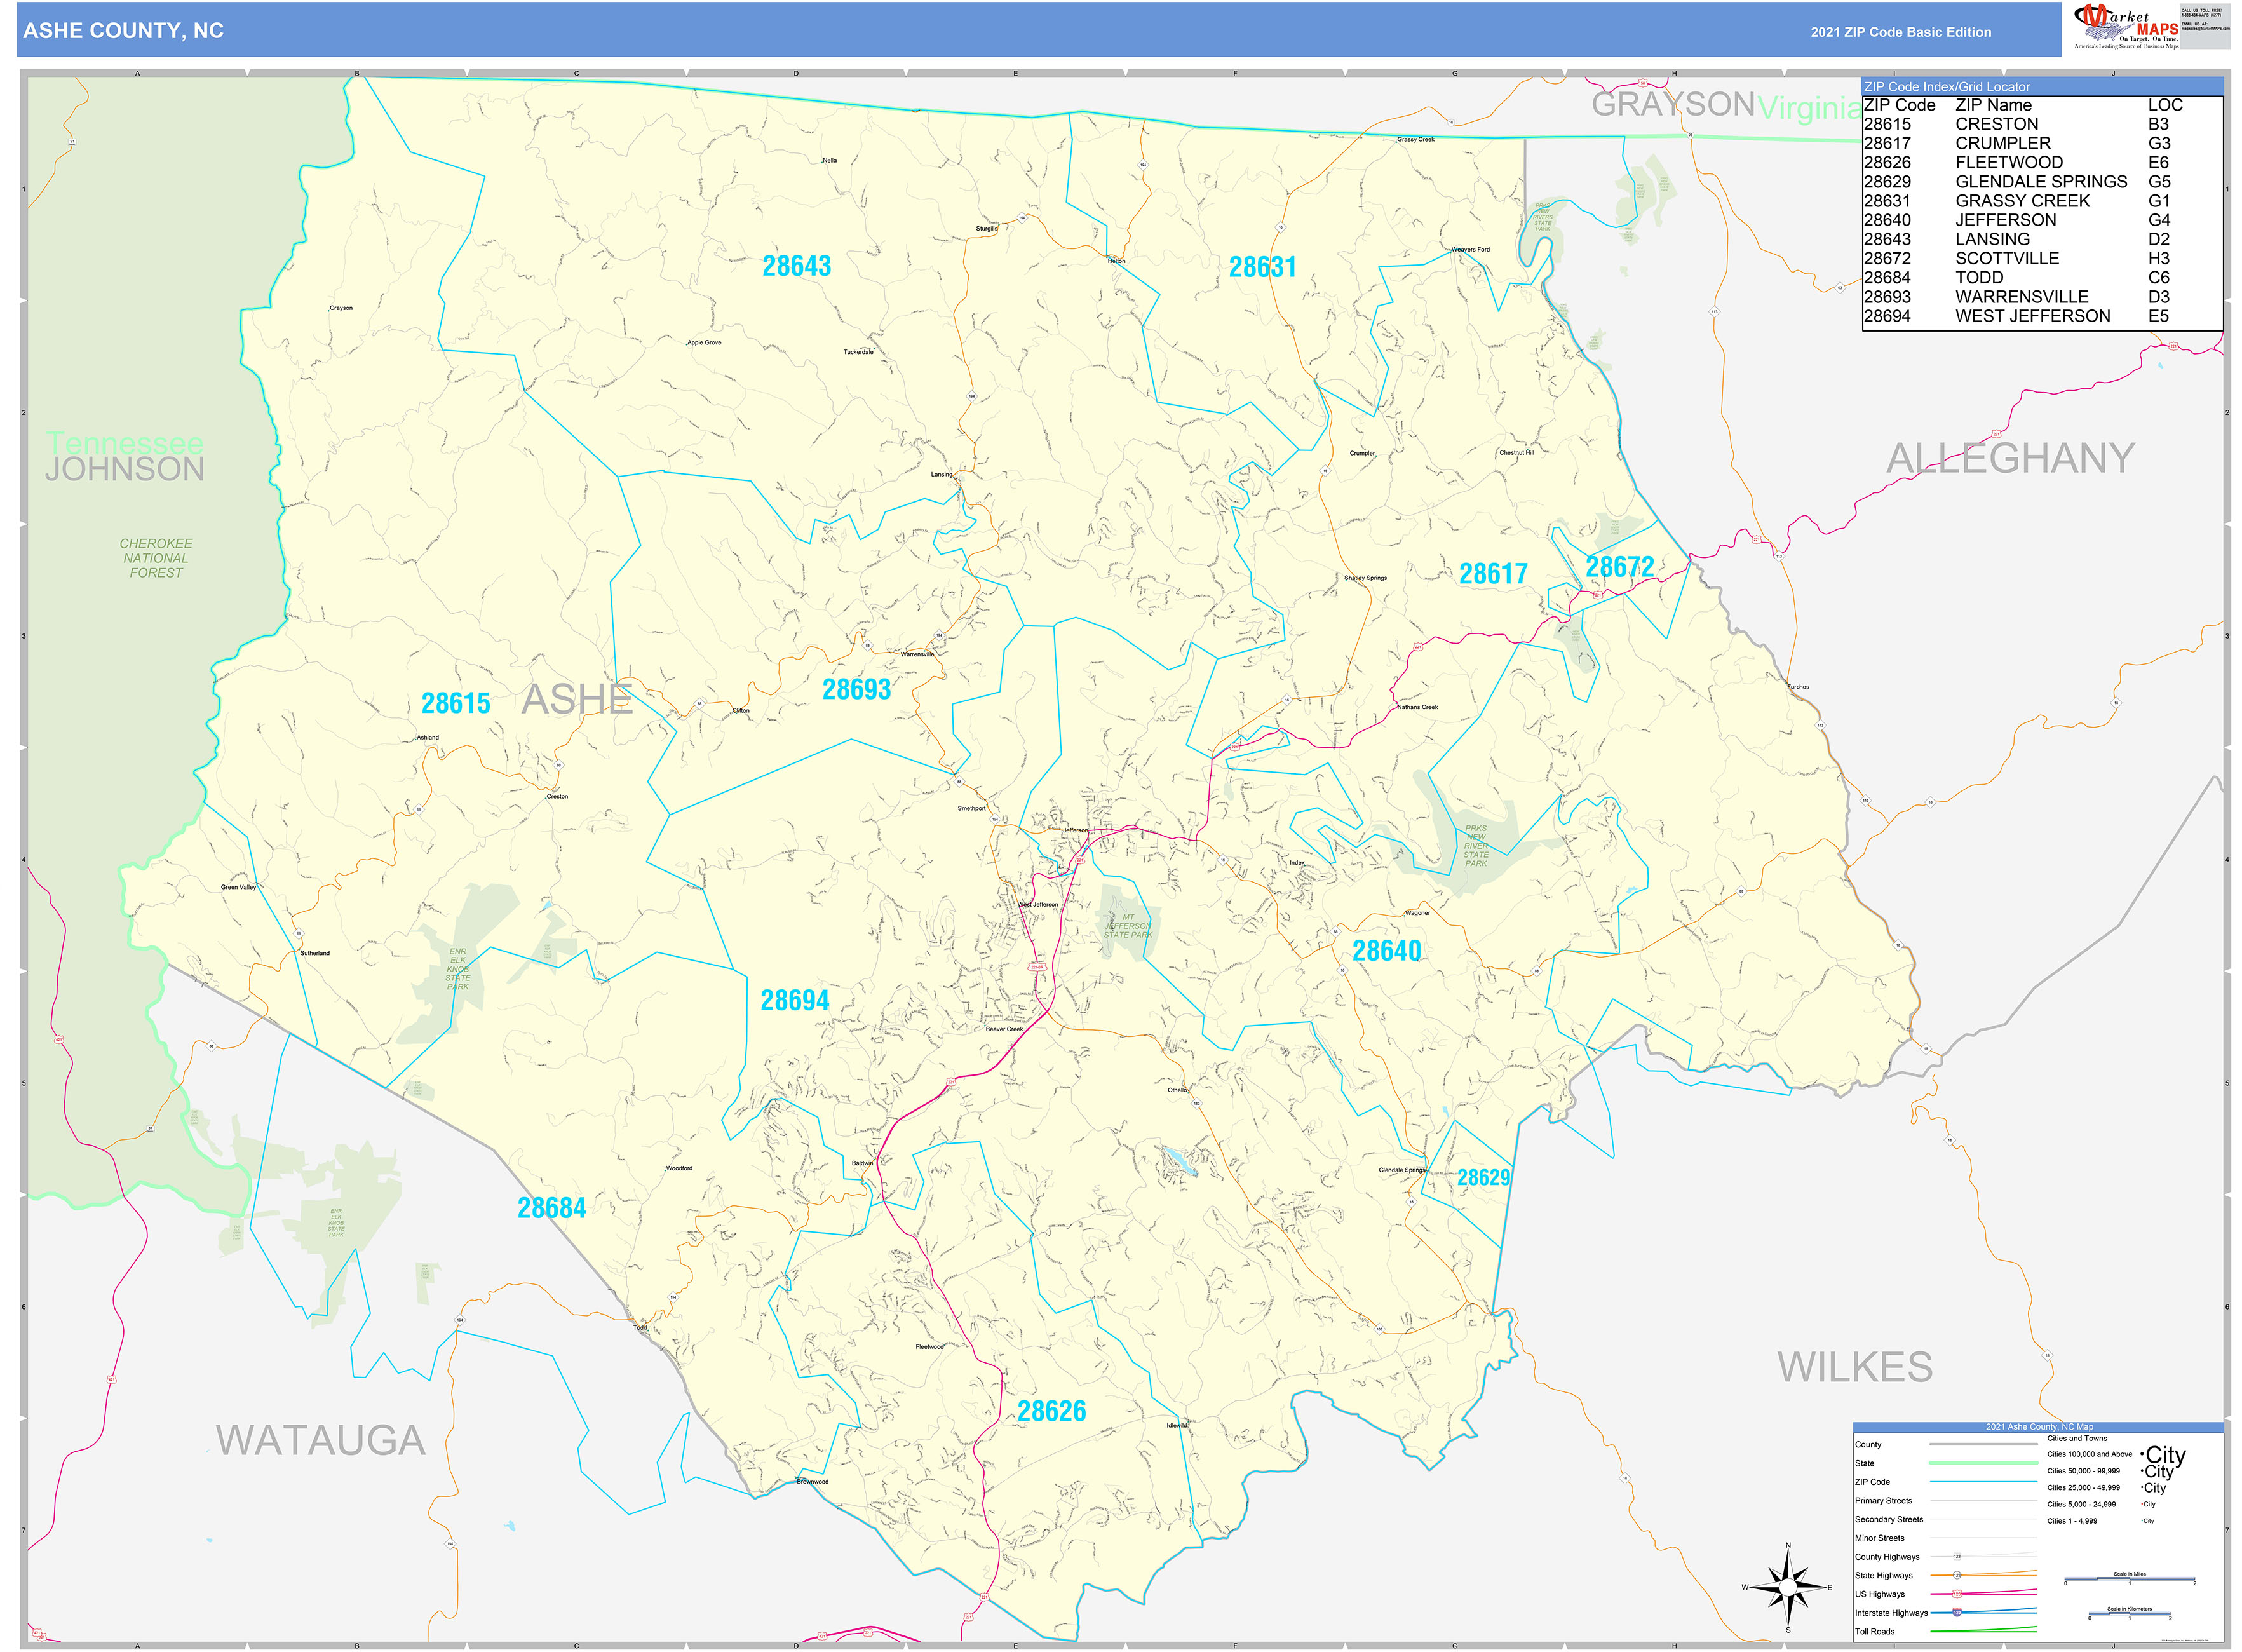Click the red city dot beside Cities 5,000 - 24,999
2242x1652 pixels.
click(x=2141, y=1504)
